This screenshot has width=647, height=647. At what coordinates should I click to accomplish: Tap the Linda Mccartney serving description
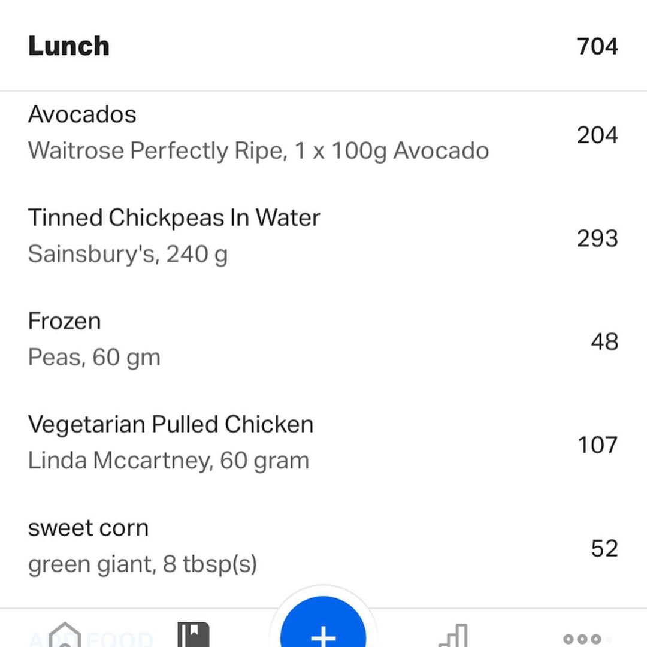tap(168, 461)
